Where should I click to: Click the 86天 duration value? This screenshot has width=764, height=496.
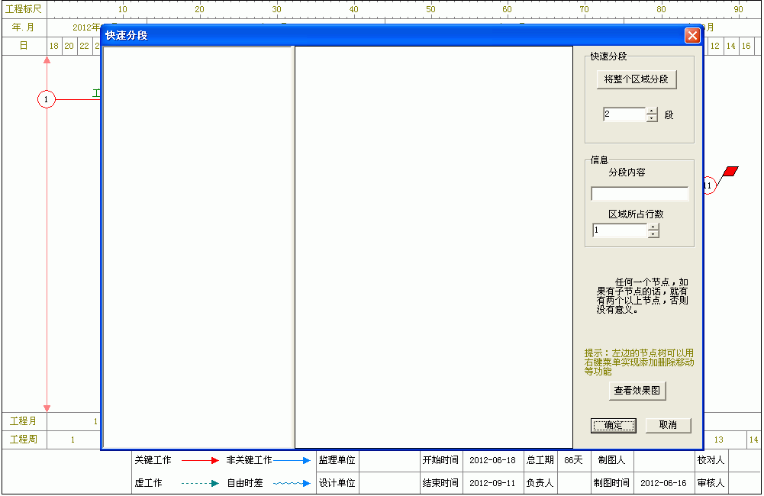[x=573, y=460]
